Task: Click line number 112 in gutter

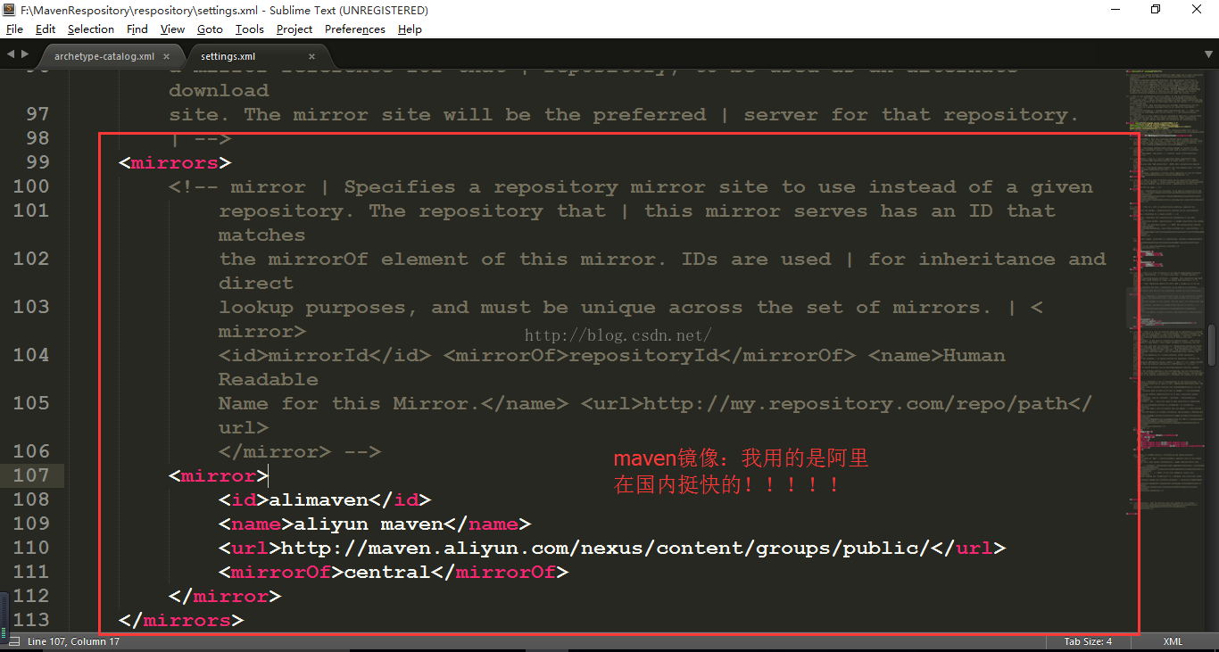Action: tap(31, 596)
